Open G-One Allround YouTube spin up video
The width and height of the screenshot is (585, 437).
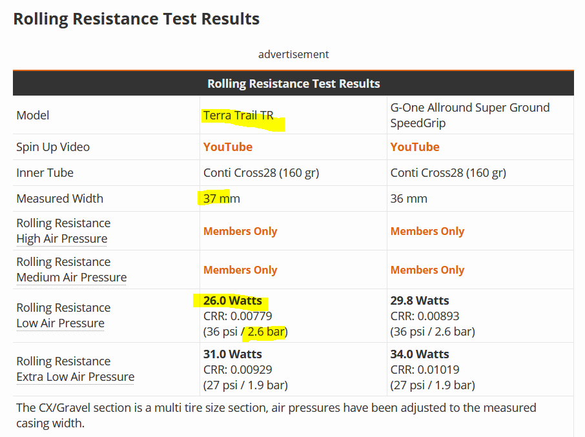click(x=415, y=147)
